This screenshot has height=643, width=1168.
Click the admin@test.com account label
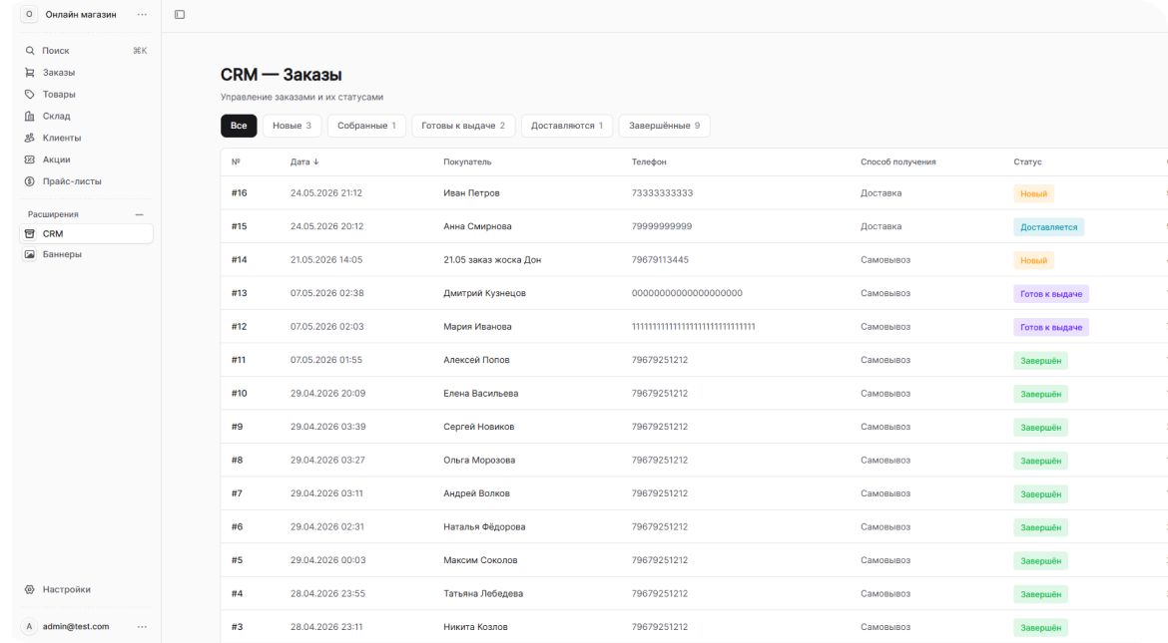[x=76, y=627]
